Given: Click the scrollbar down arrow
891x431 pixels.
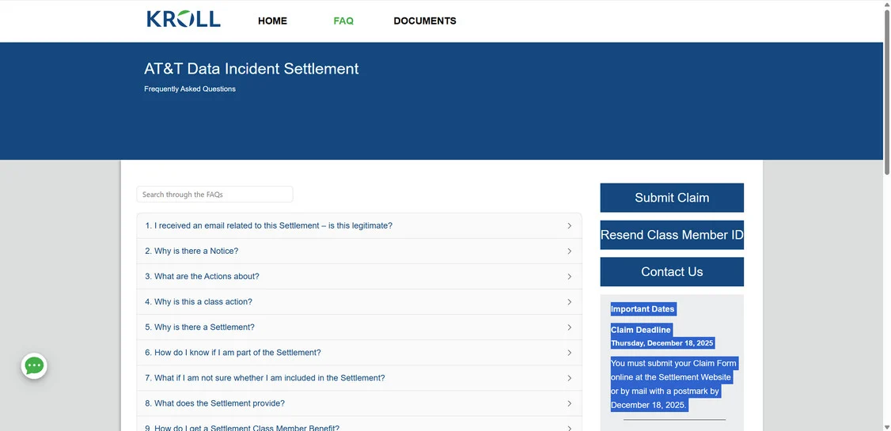Looking at the screenshot, I should (886, 426).
